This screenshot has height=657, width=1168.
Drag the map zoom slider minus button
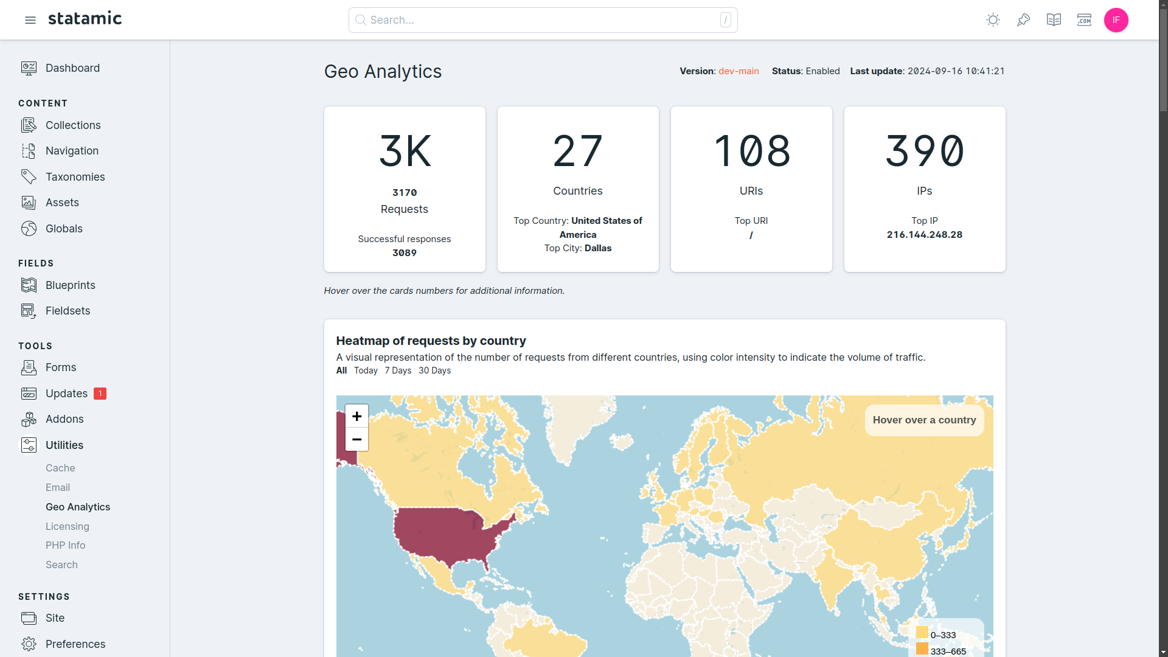pos(357,440)
